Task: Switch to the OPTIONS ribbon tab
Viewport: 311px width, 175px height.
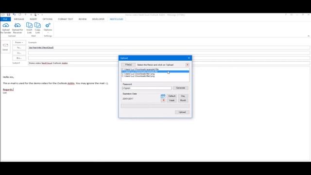Action: click(x=48, y=19)
